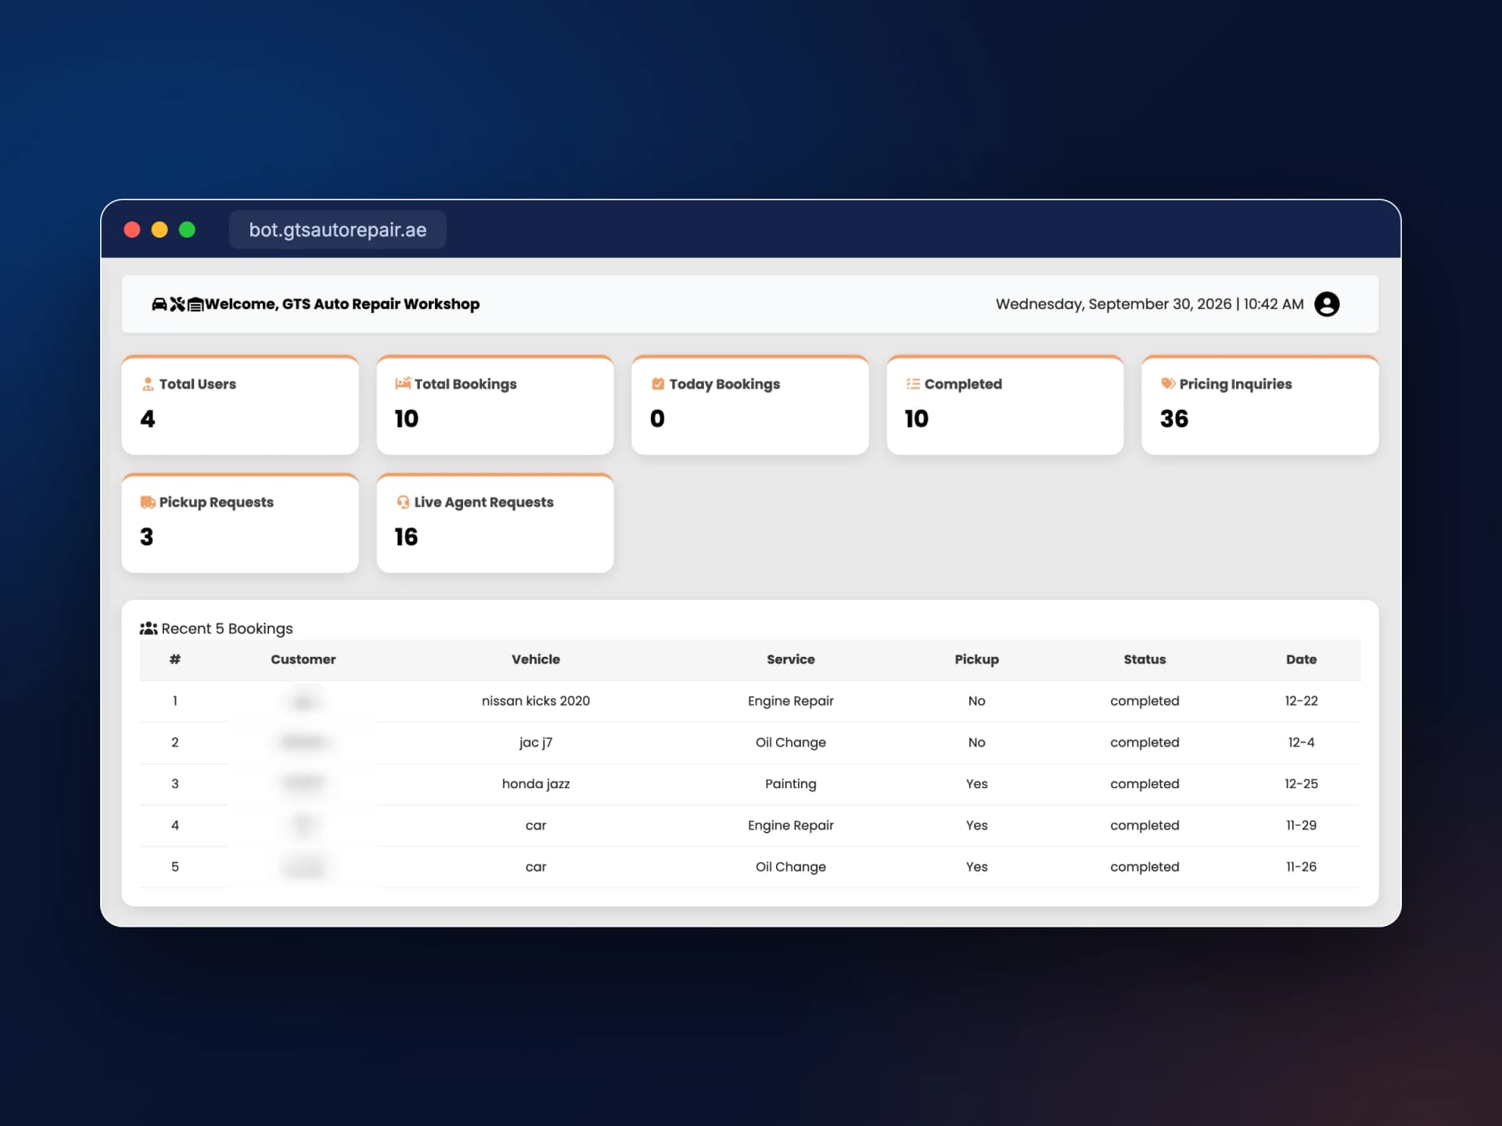Image resolution: width=1502 pixels, height=1126 pixels.
Task: Click the Pickup Requests truck icon
Action: click(x=148, y=502)
